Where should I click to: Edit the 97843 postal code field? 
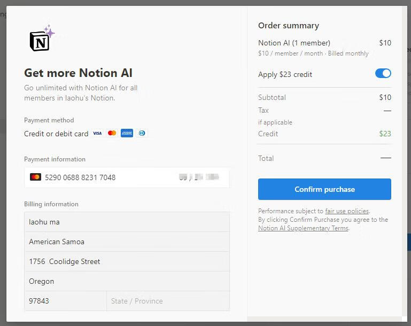[x=66, y=301]
